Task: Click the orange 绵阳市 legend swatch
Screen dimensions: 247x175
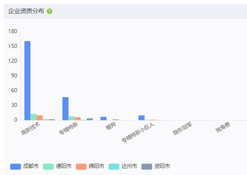Action: [x=81, y=166]
